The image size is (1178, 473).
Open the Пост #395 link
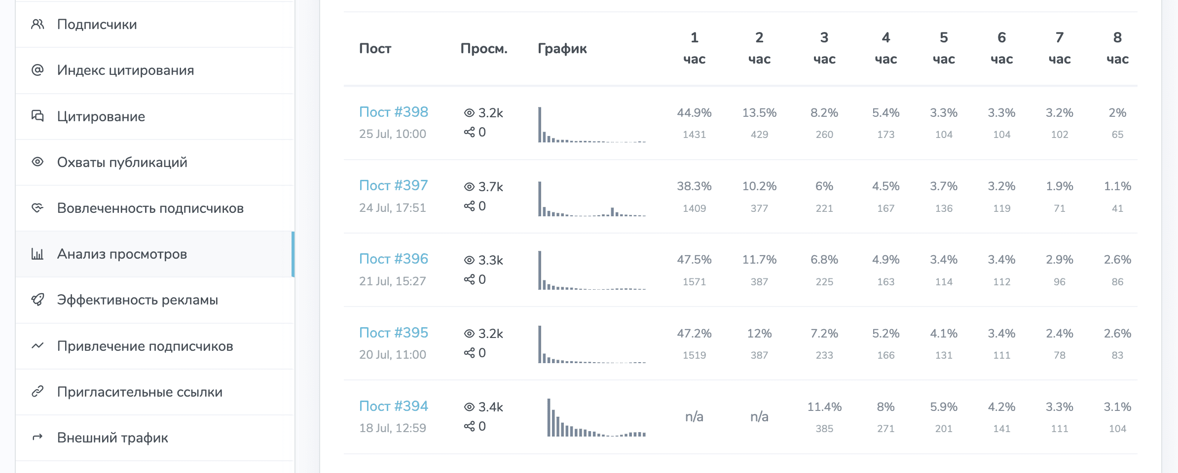(x=393, y=333)
